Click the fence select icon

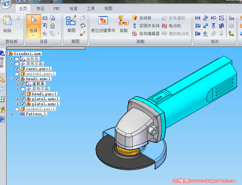45,18
